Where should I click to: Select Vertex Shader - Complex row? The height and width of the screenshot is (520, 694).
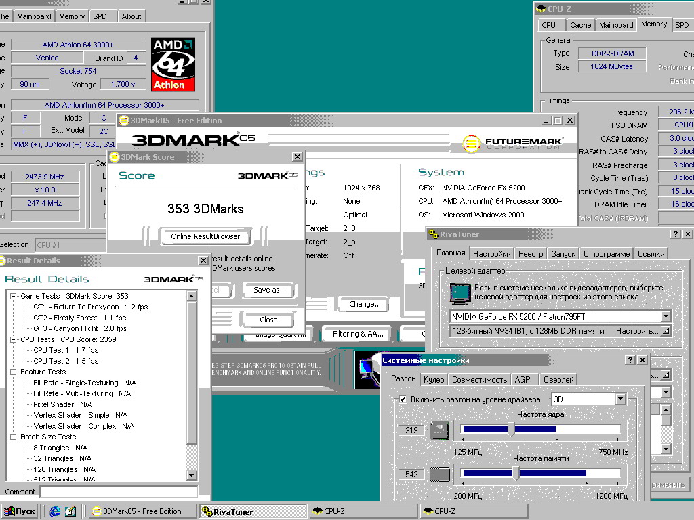click(x=83, y=426)
